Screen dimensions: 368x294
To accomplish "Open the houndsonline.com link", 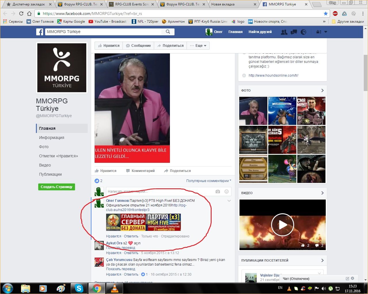I will pyautogui.click(x=273, y=76).
